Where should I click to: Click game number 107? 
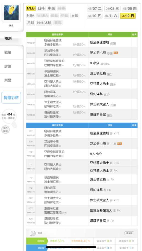[31, 131]
